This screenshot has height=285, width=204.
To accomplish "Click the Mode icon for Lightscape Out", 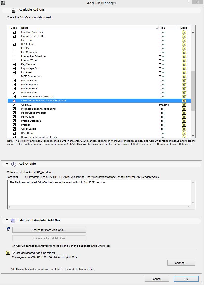I will [x=184, y=68].
